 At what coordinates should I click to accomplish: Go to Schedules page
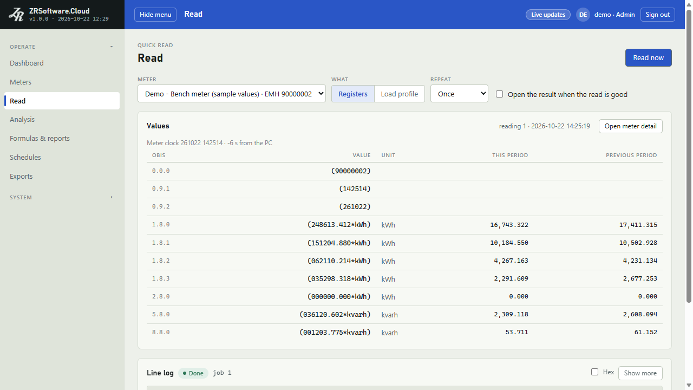(62, 157)
